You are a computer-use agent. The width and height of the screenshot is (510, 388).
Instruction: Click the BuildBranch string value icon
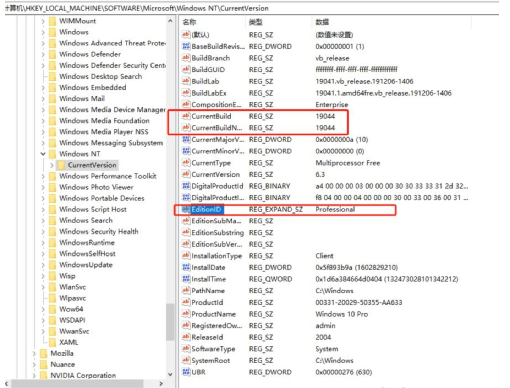(x=186, y=58)
